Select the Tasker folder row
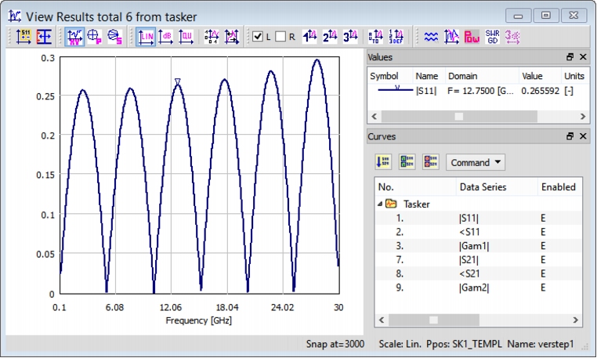 (x=478, y=204)
